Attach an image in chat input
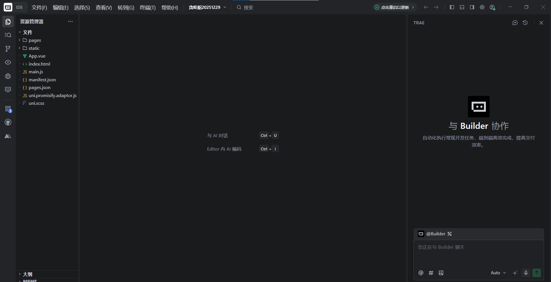The height and width of the screenshot is (282, 551). [441, 273]
